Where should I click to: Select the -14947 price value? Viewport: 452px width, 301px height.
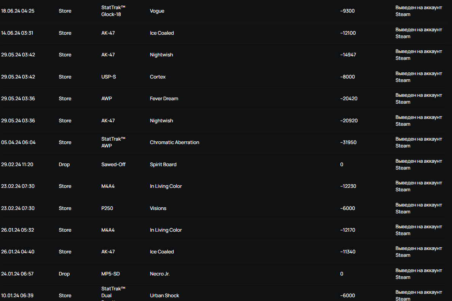pos(348,55)
